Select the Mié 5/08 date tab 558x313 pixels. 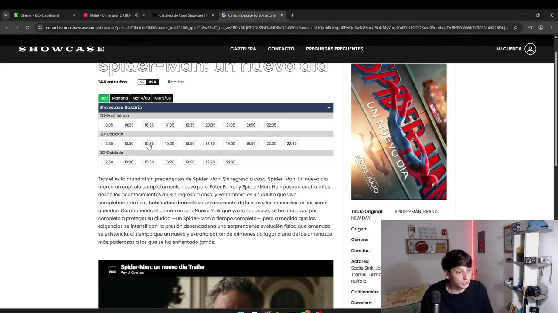(163, 98)
